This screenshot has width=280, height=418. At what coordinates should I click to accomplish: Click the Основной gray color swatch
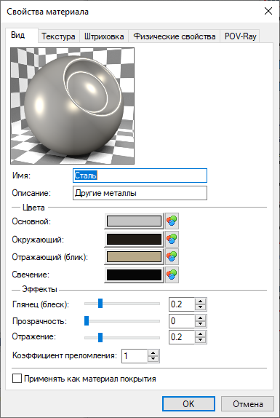point(134,221)
